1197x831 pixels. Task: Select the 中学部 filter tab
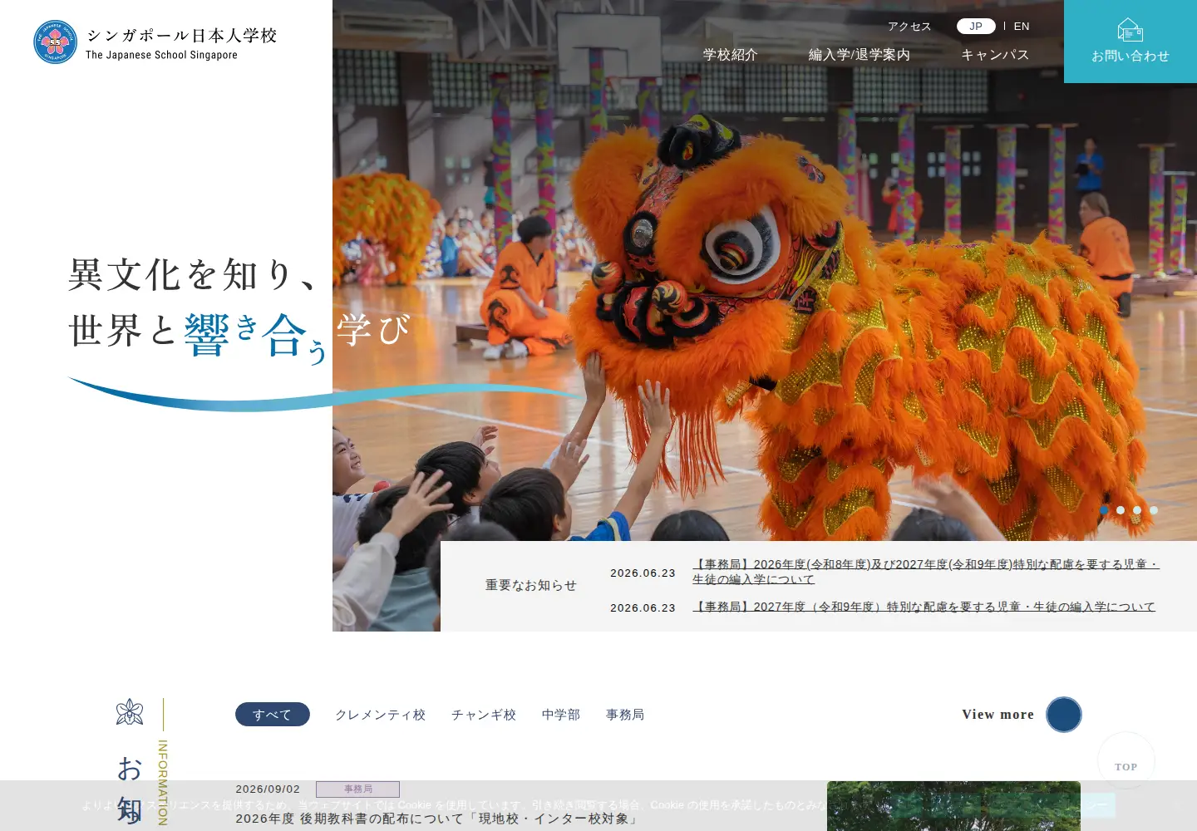(561, 715)
